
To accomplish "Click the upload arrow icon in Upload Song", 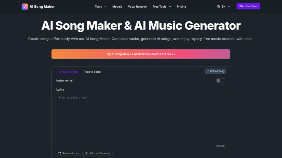I will click(208, 71).
